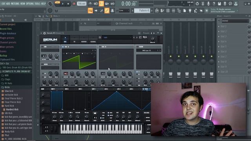Enable Serum FILTER enable switch

137,47
